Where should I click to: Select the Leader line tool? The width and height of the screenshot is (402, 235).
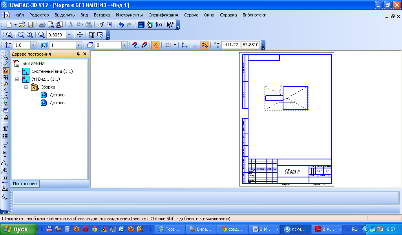pyautogui.click(x=5, y=162)
